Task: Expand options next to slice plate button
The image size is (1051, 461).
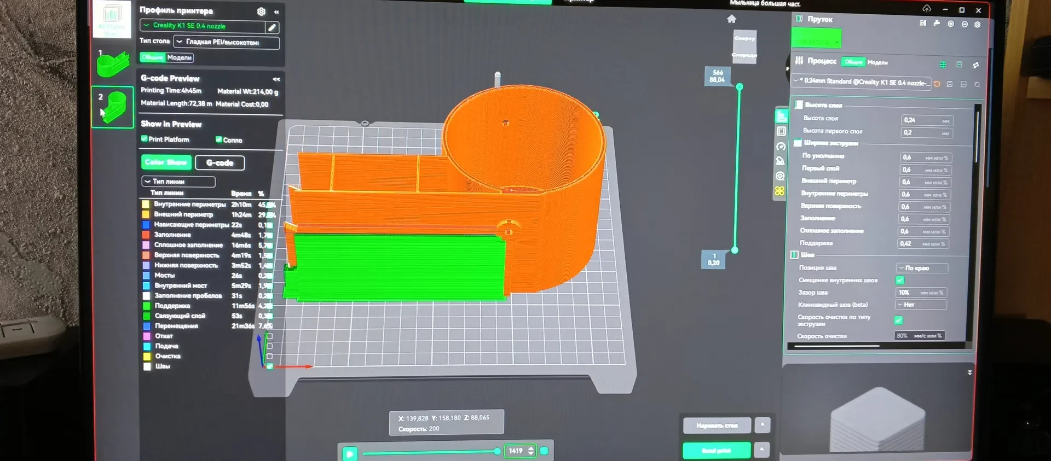Action: point(762,425)
